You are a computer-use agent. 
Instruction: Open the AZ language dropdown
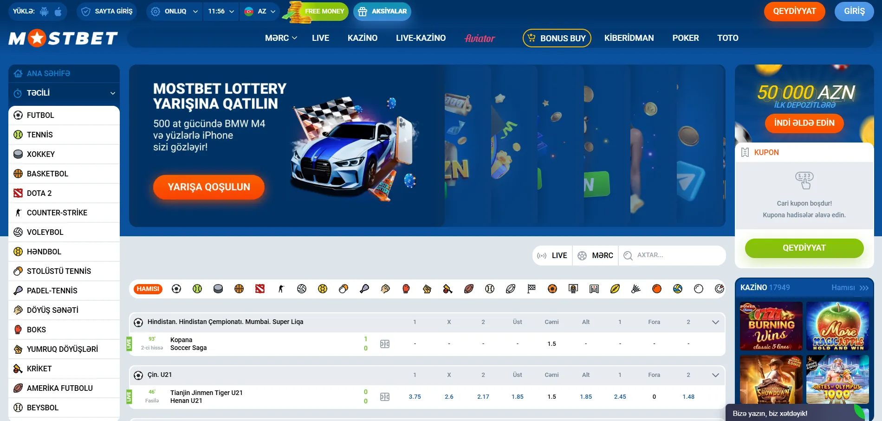[x=259, y=11]
